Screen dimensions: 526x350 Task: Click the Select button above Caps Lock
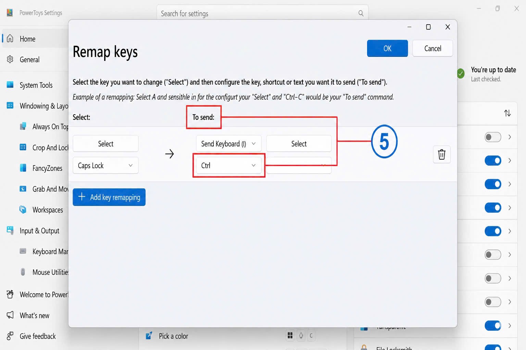pyautogui.click(x=105, y=144)
